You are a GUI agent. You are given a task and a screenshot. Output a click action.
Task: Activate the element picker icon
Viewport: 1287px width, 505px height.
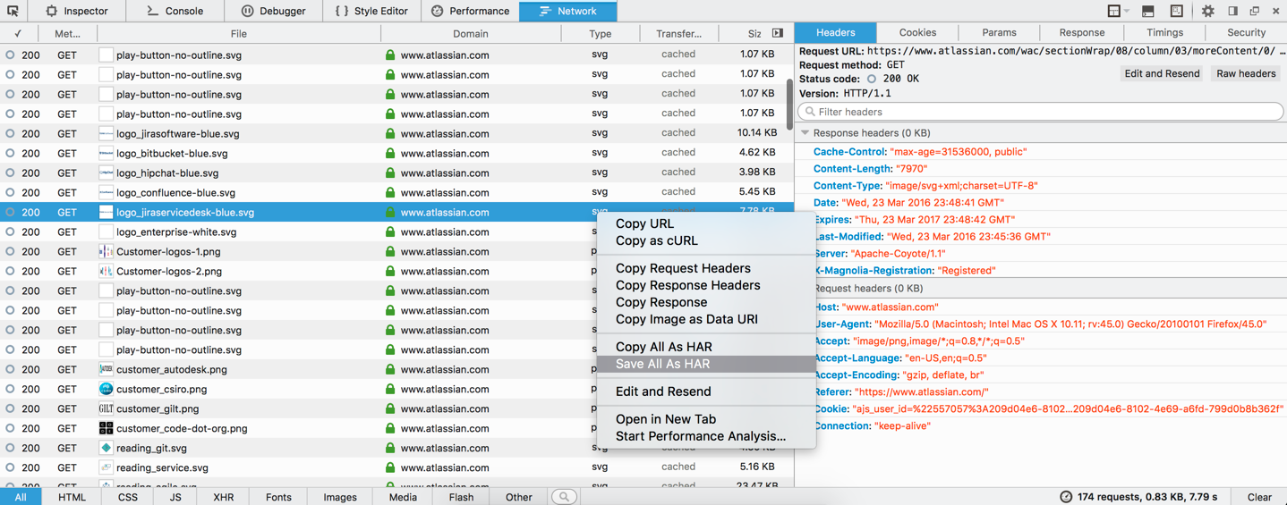[13, 11]
